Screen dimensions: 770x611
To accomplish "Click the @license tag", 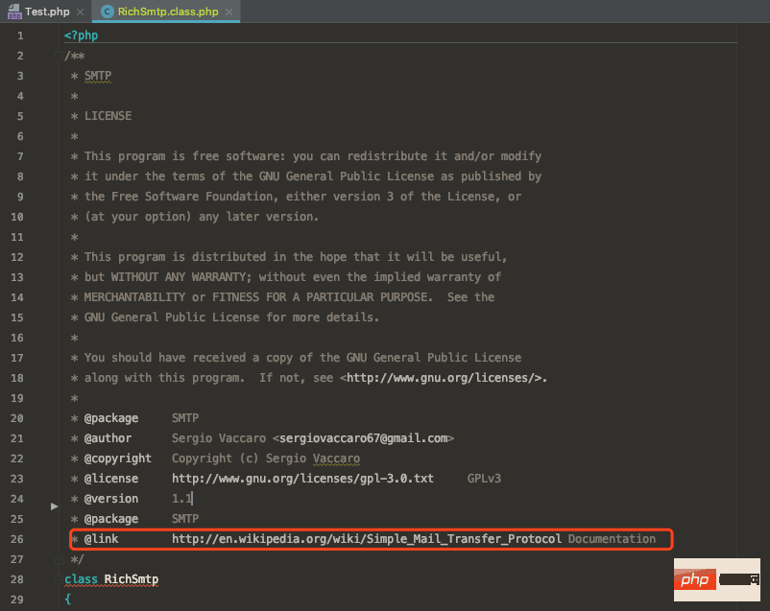I will [111, 479].
